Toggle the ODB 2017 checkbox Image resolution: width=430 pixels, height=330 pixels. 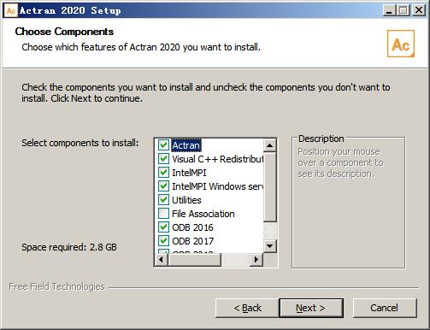163,241
